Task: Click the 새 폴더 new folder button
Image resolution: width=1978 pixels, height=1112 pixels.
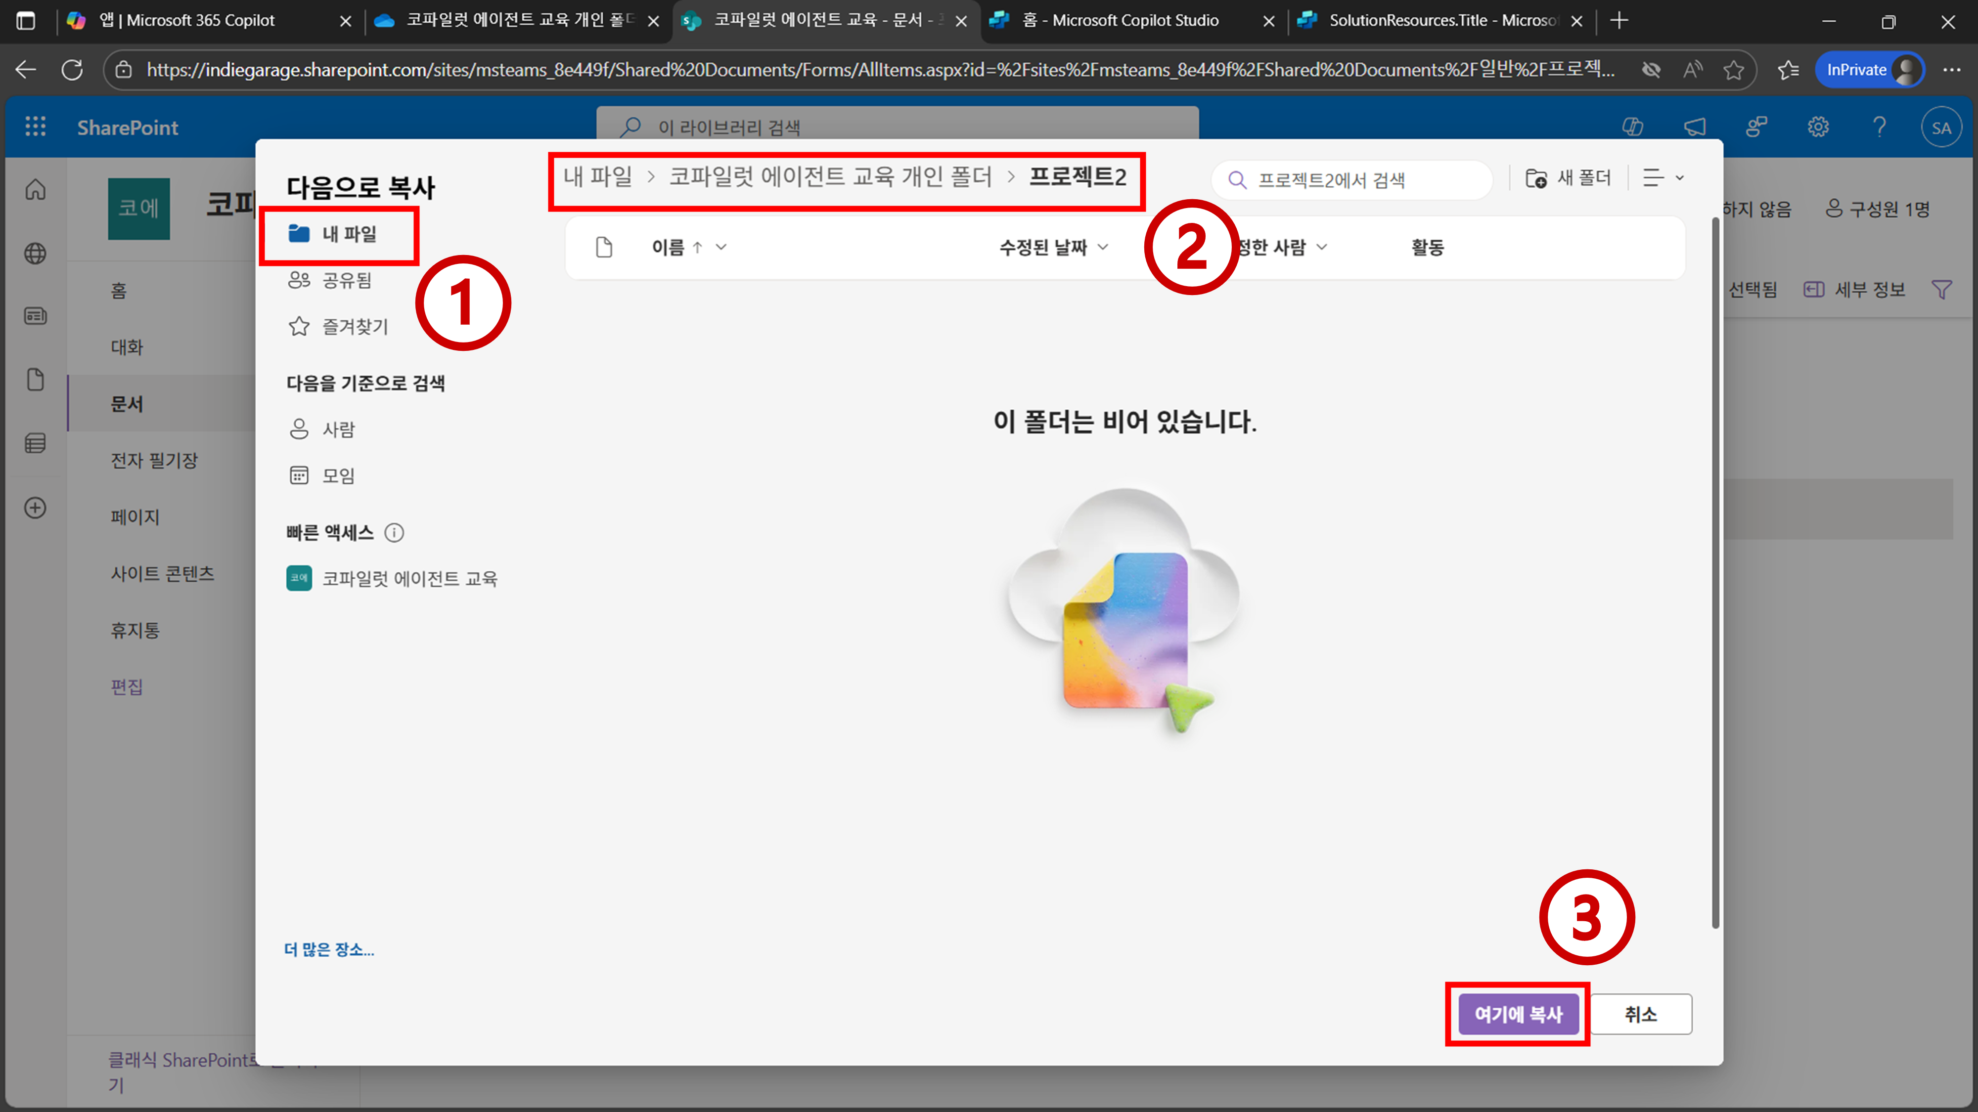Action: pyautogui.click(x=1568, y=178)
